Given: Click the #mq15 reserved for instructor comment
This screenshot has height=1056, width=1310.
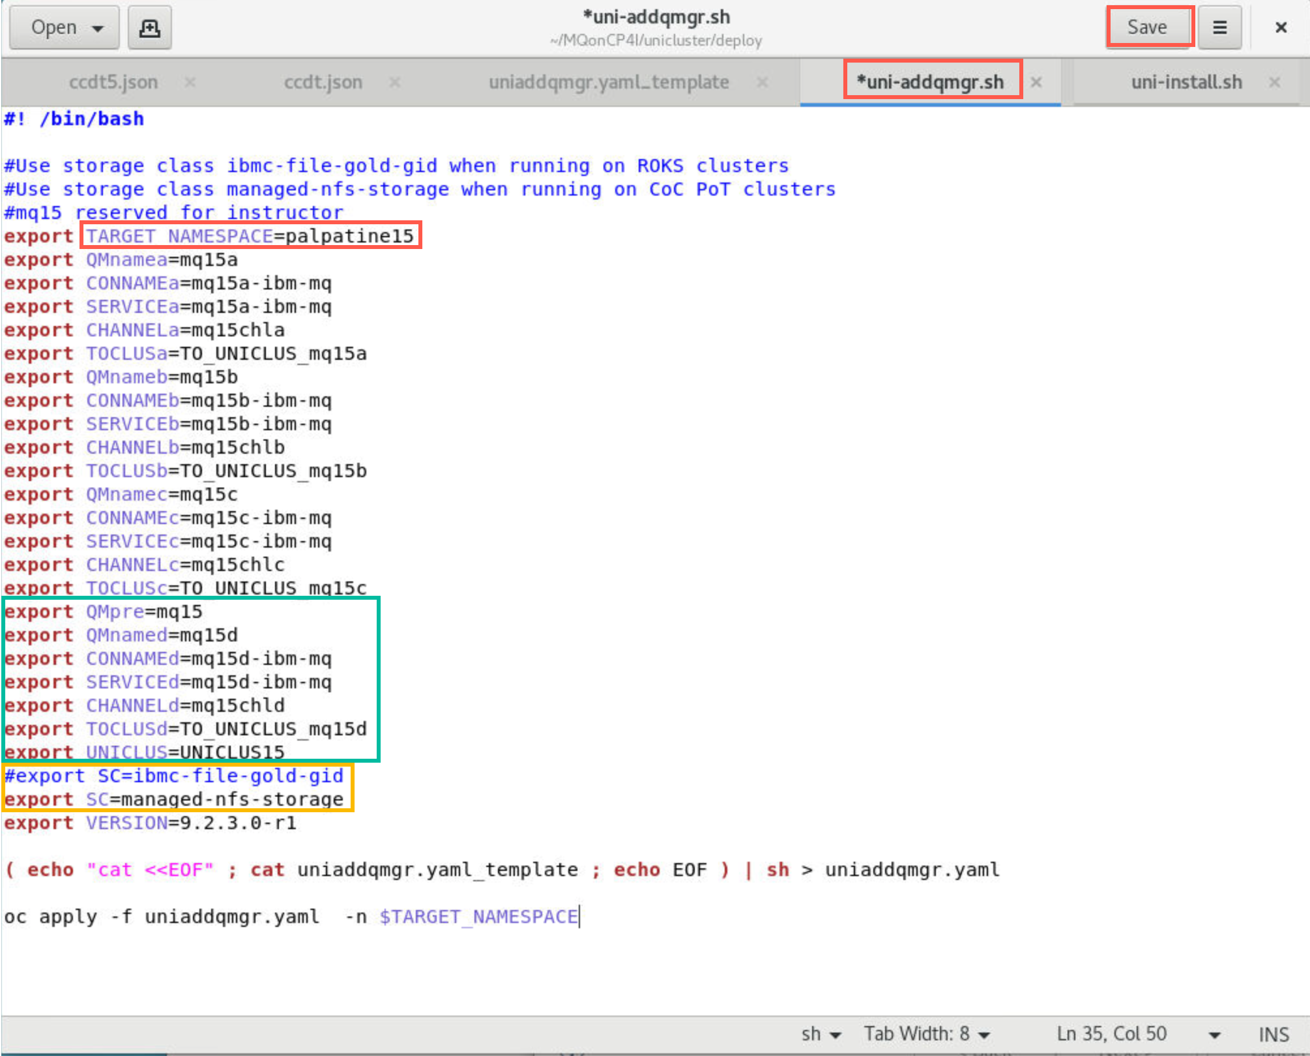Looking at the screenshot, I should pyautogui.click(x=174, y=213).
